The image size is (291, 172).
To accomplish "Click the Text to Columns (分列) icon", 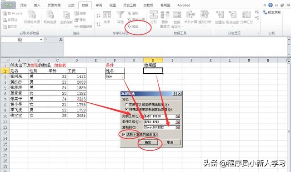I will [154, 15].
